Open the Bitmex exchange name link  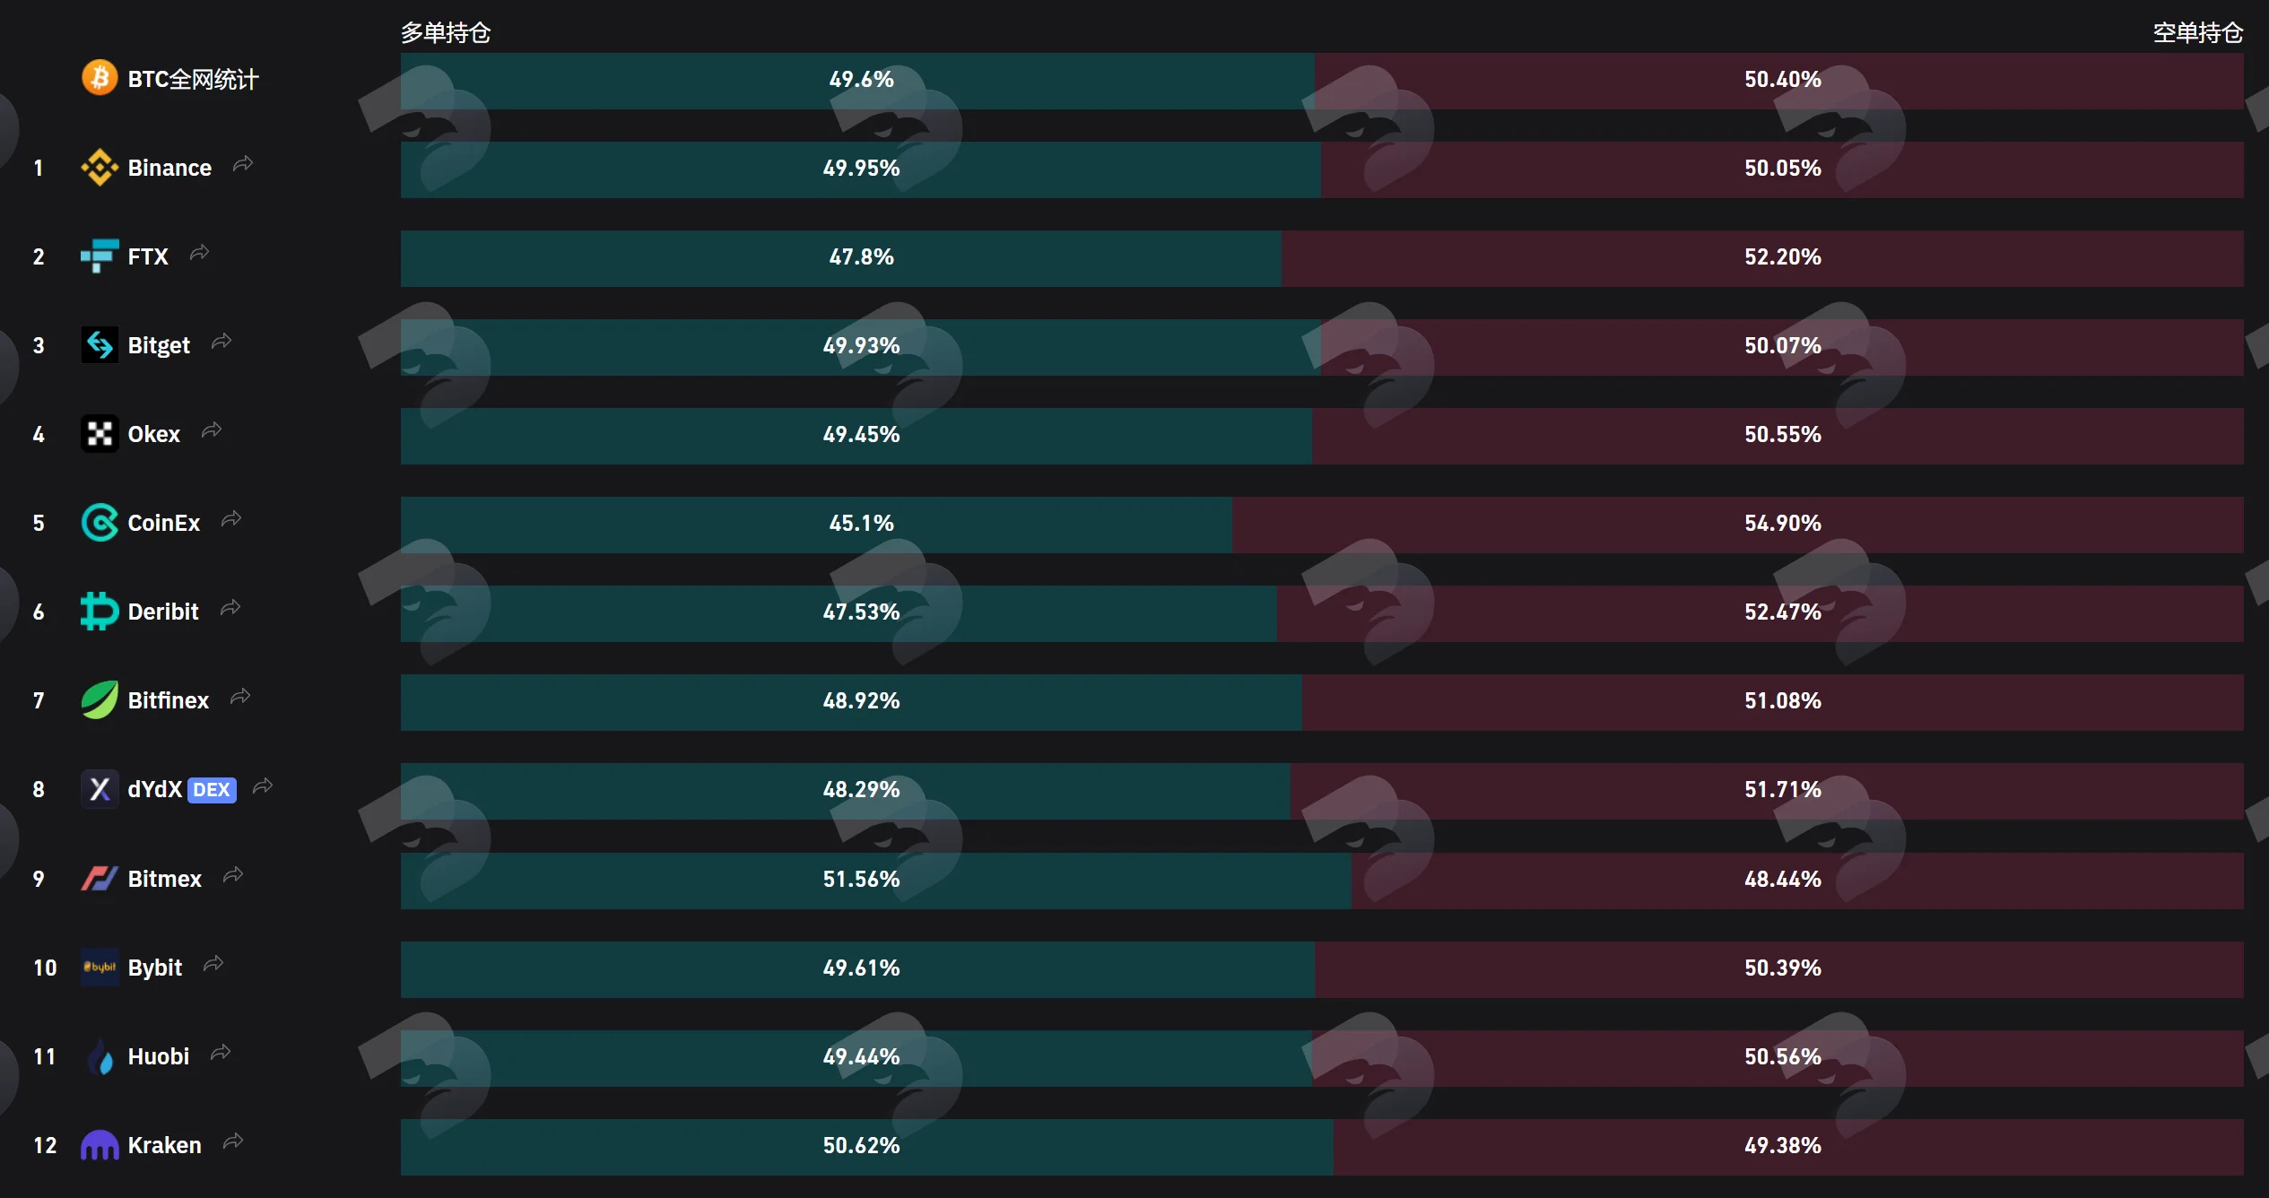pos(165,879)
